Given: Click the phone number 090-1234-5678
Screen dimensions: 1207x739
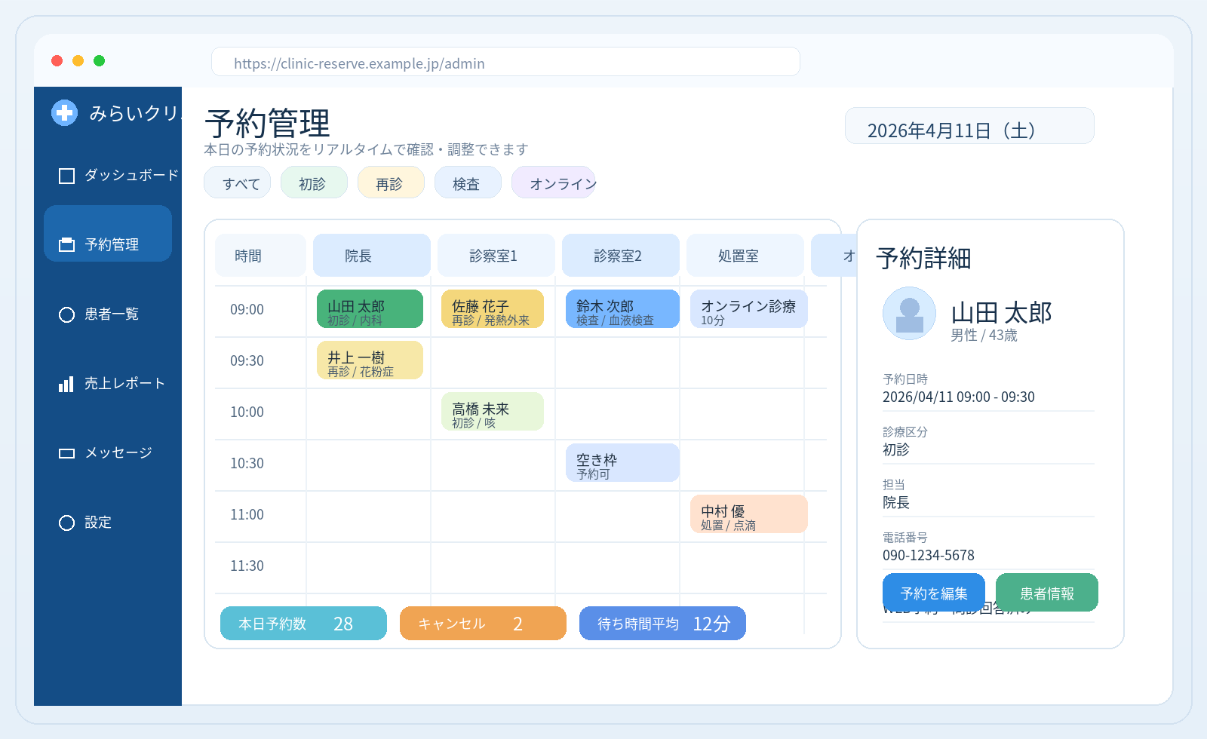Looking at the screenshot, I should pos(929,556).
